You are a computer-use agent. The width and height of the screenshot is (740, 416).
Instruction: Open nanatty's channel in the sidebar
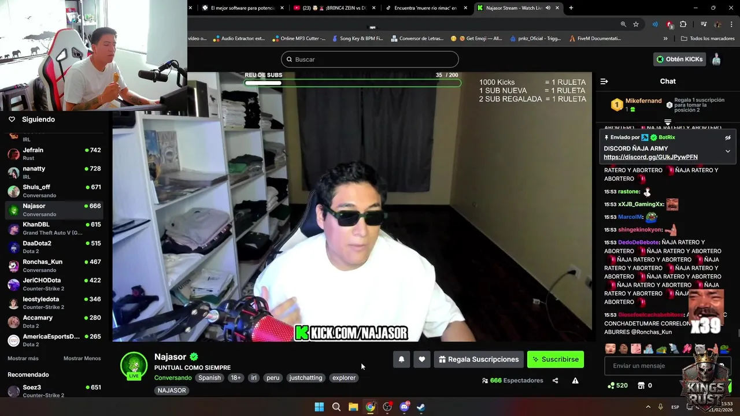pos(55,172)
